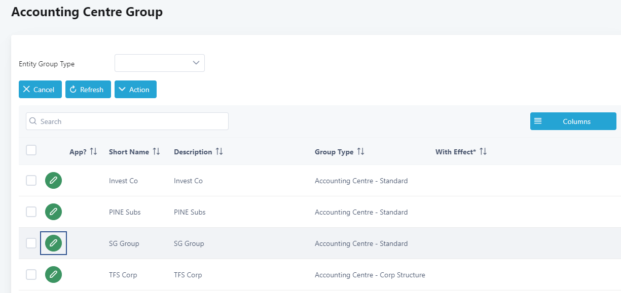
Task: Expand the Action dropdown menu
Action: pos(135,90)
